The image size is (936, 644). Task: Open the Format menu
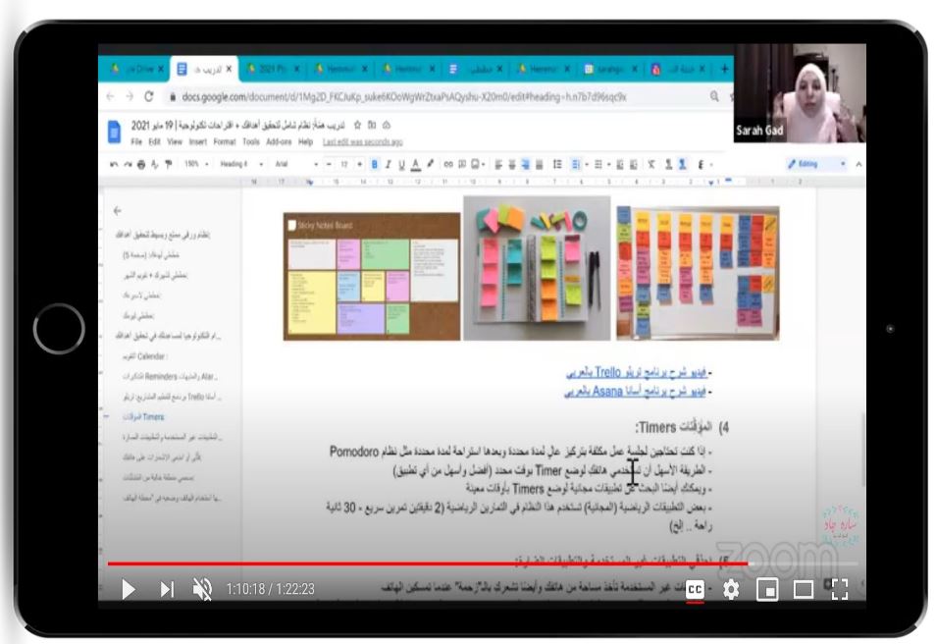point(225,141)
